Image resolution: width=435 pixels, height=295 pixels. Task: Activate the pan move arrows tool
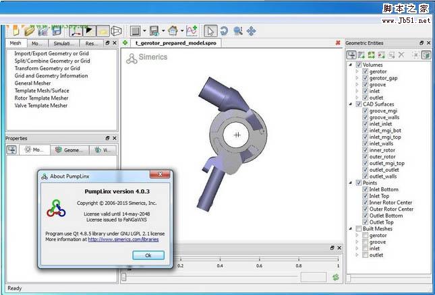252,31
